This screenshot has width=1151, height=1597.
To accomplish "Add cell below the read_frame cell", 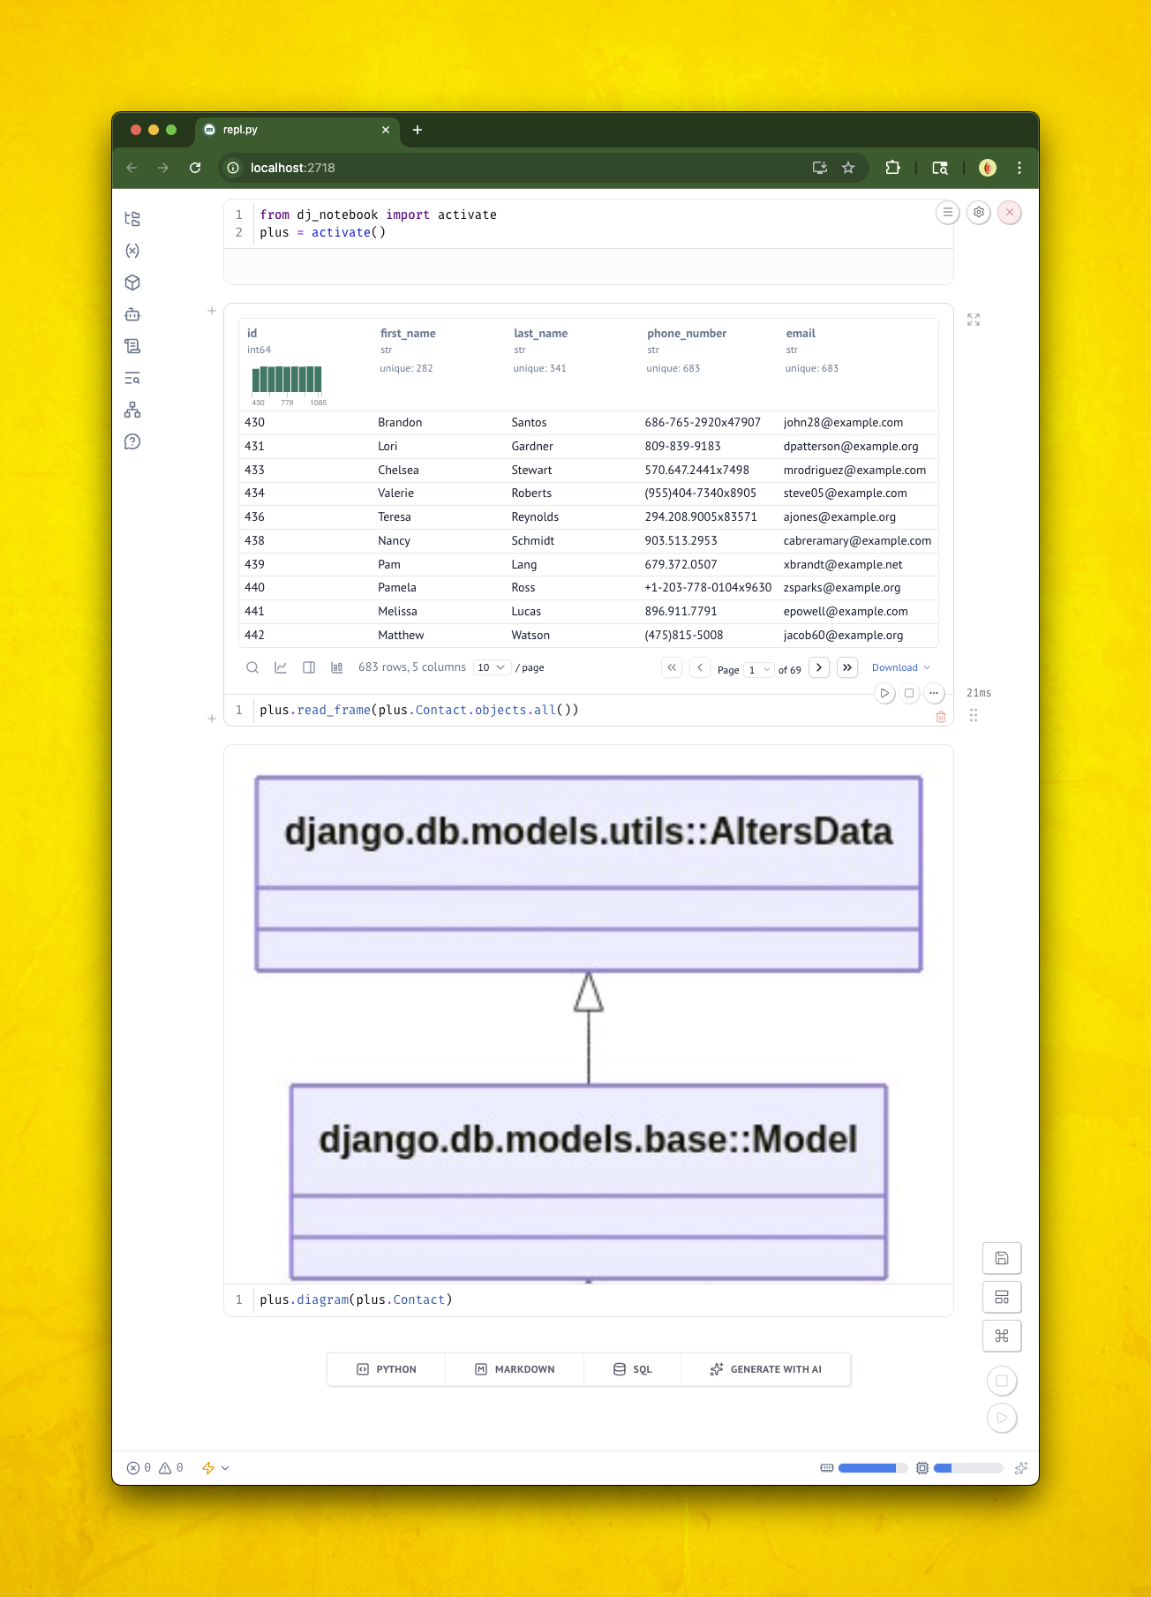I will [212, 719].
